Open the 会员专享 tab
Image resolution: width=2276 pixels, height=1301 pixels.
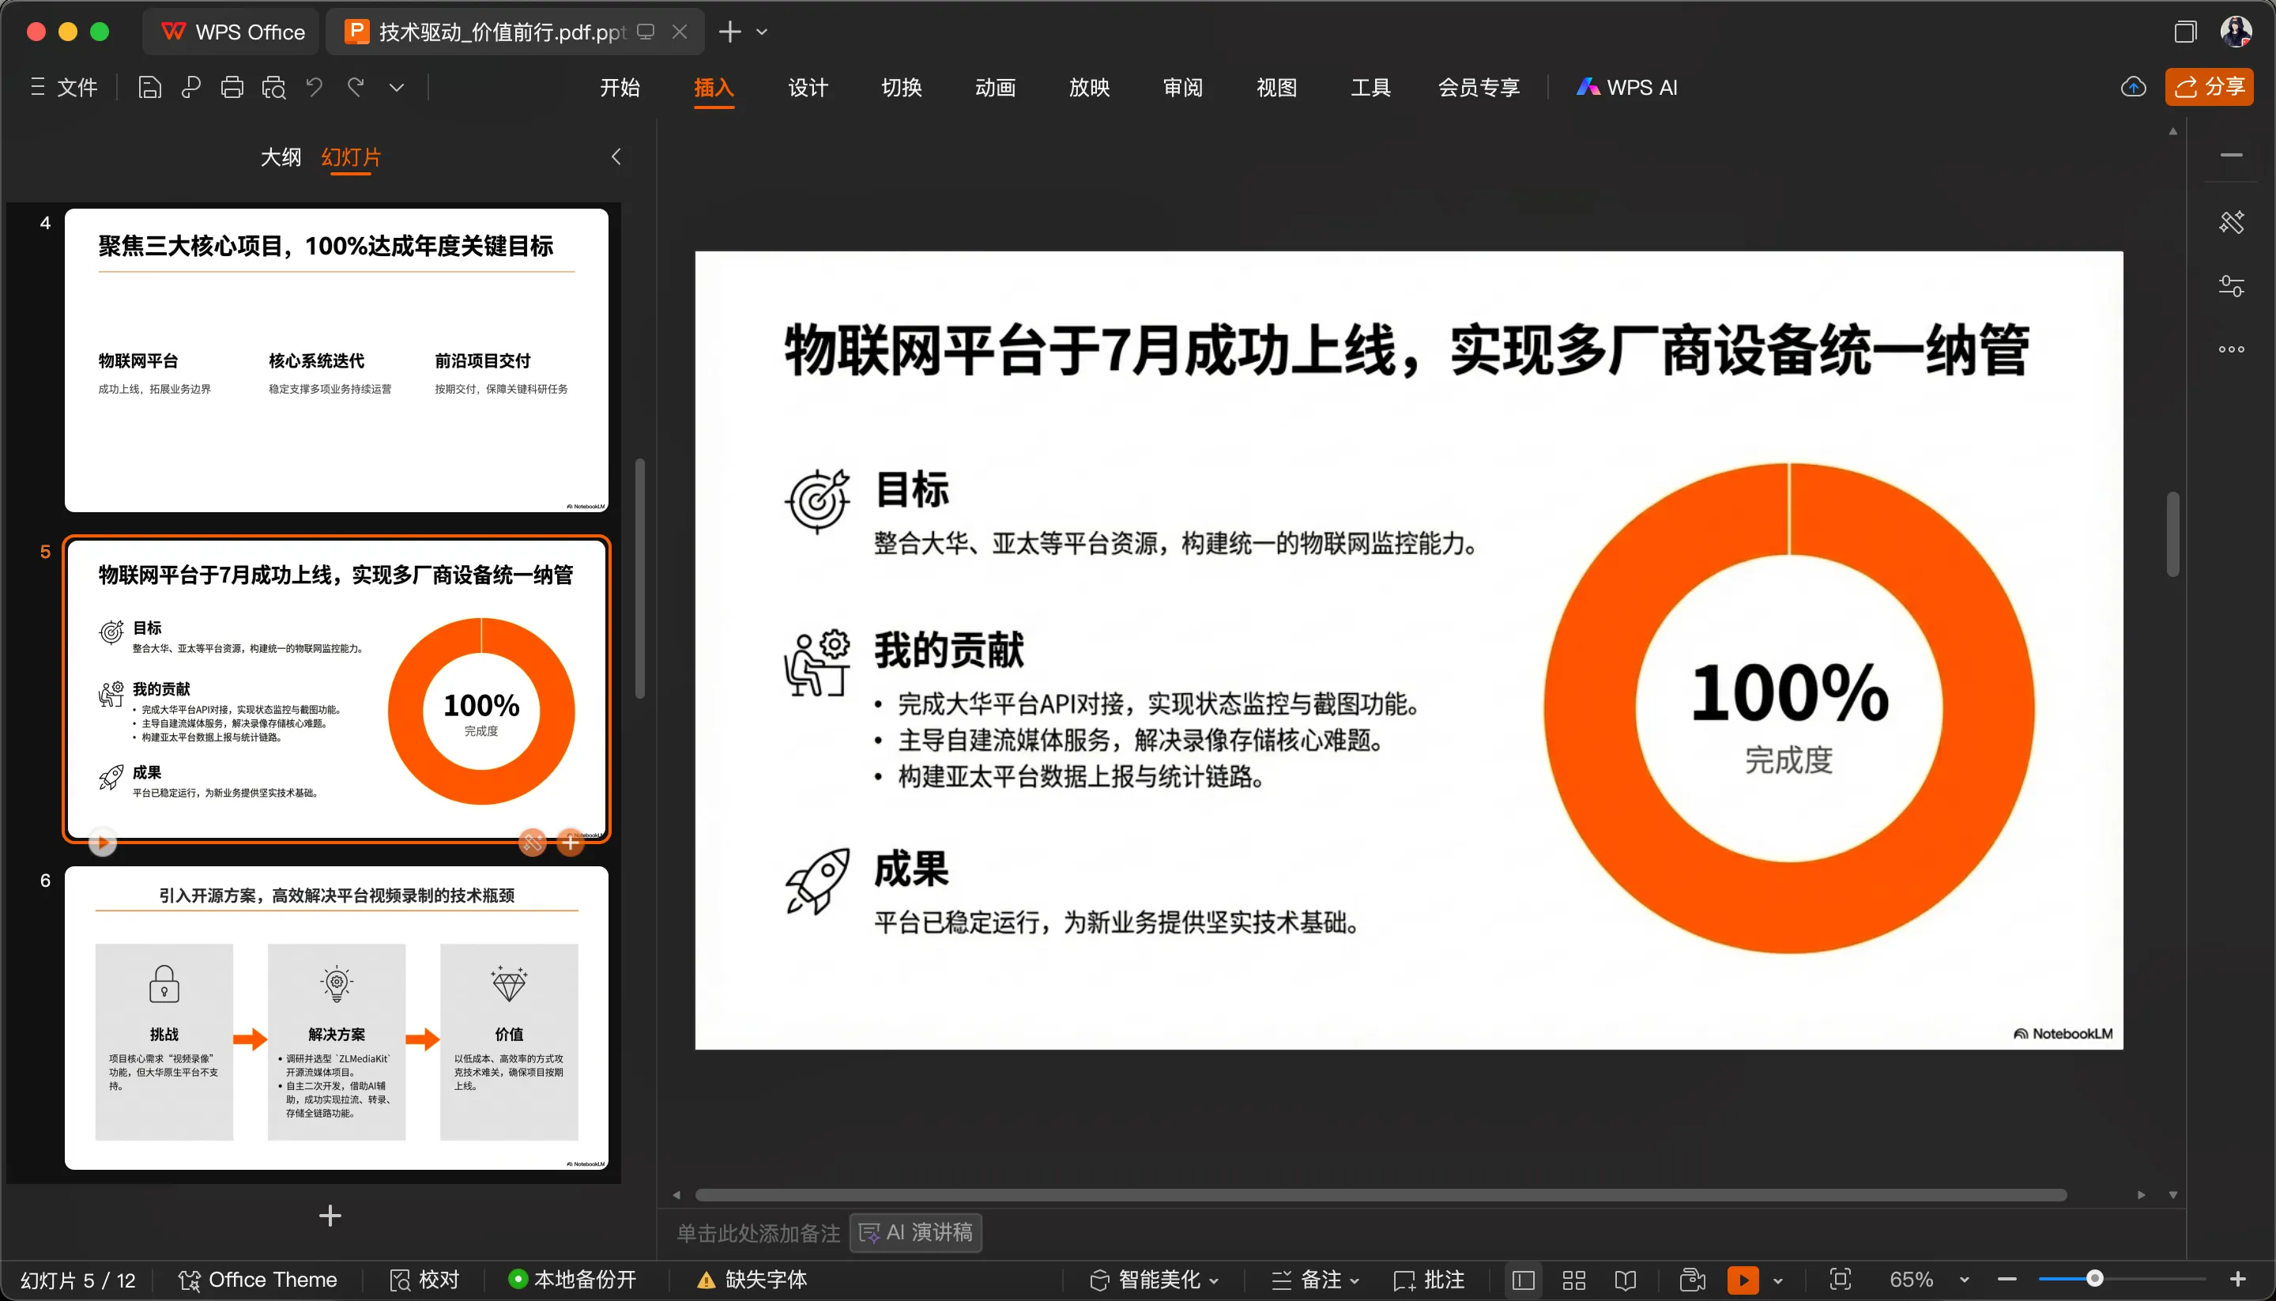click(x=1479, y=88)
